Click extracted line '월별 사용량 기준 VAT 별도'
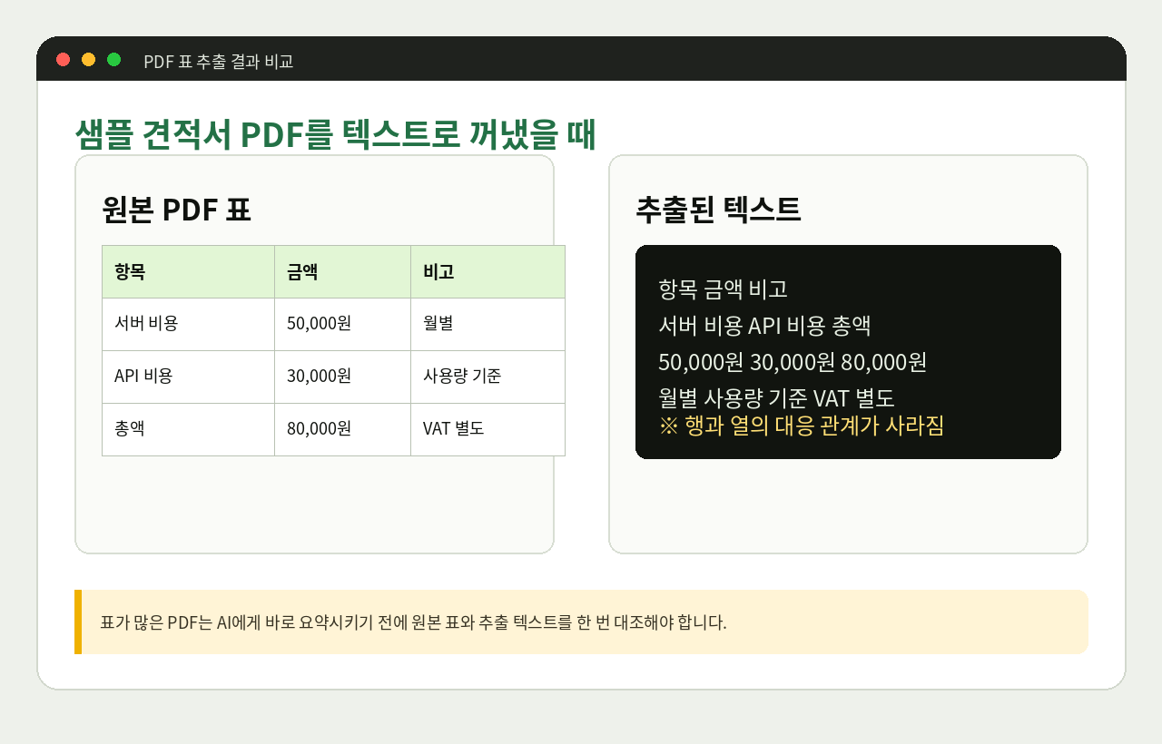Screen dimensions: 1162x744 (776, 398)
